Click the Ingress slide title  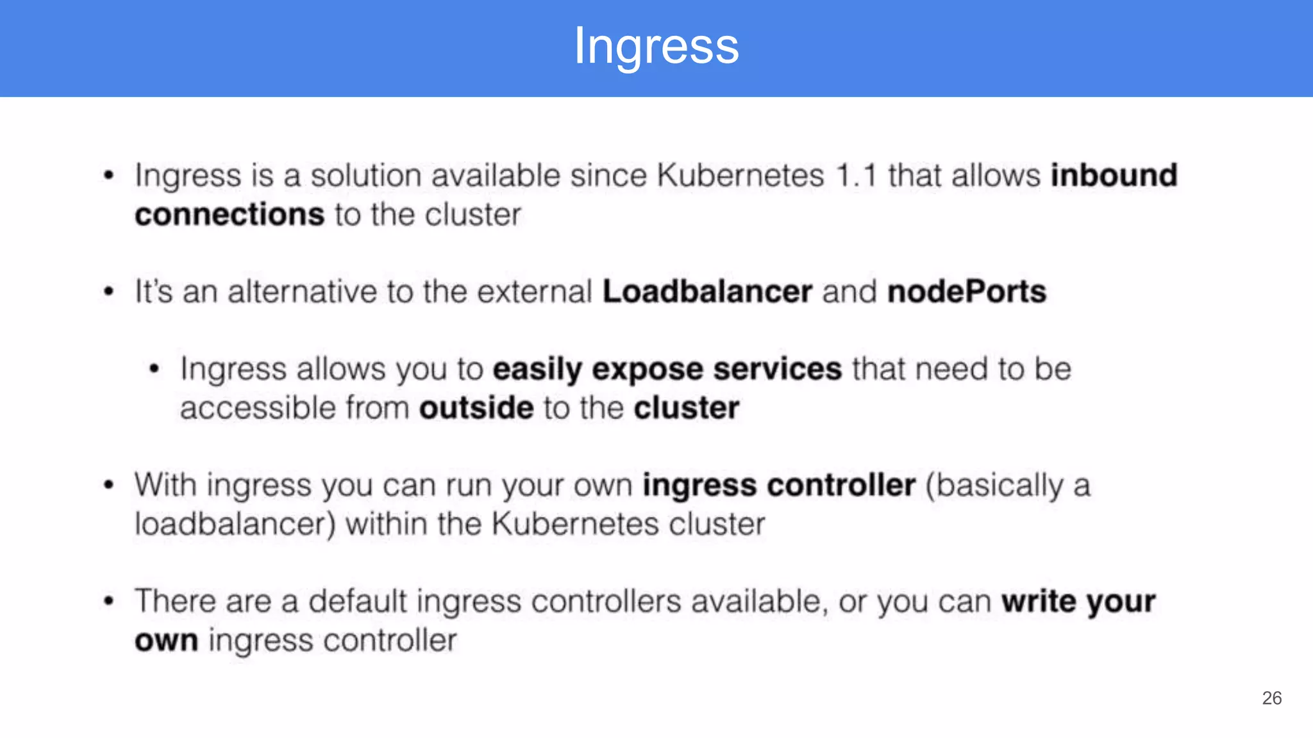656,47
